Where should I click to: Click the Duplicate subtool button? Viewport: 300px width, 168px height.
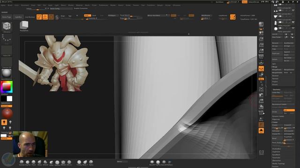click(x=277, y=54)
